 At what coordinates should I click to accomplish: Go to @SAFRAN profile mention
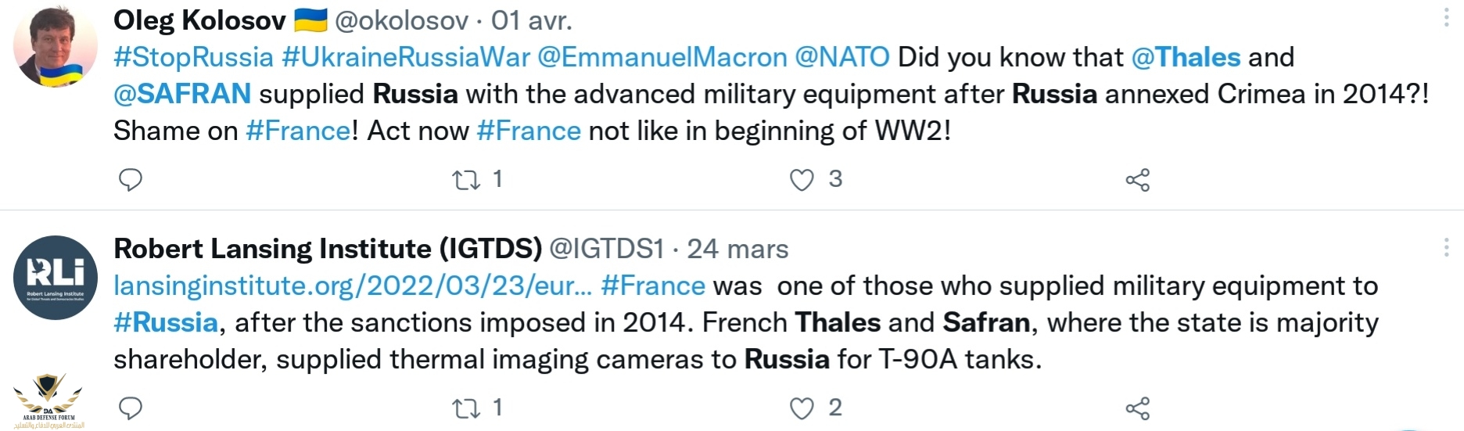click(x=182, y=94)
